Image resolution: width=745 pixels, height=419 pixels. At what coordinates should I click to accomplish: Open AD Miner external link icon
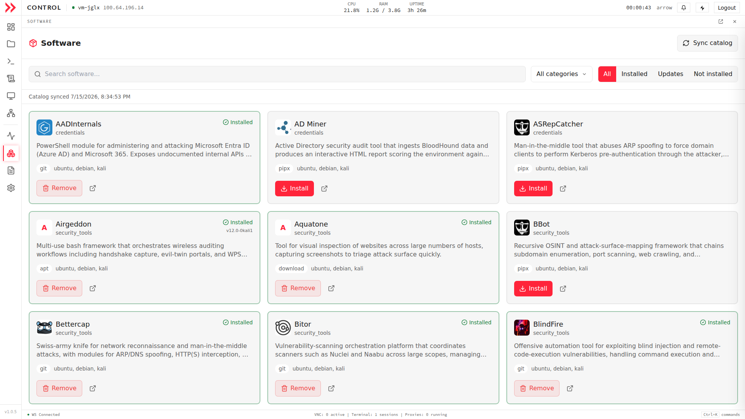[324, 189]
